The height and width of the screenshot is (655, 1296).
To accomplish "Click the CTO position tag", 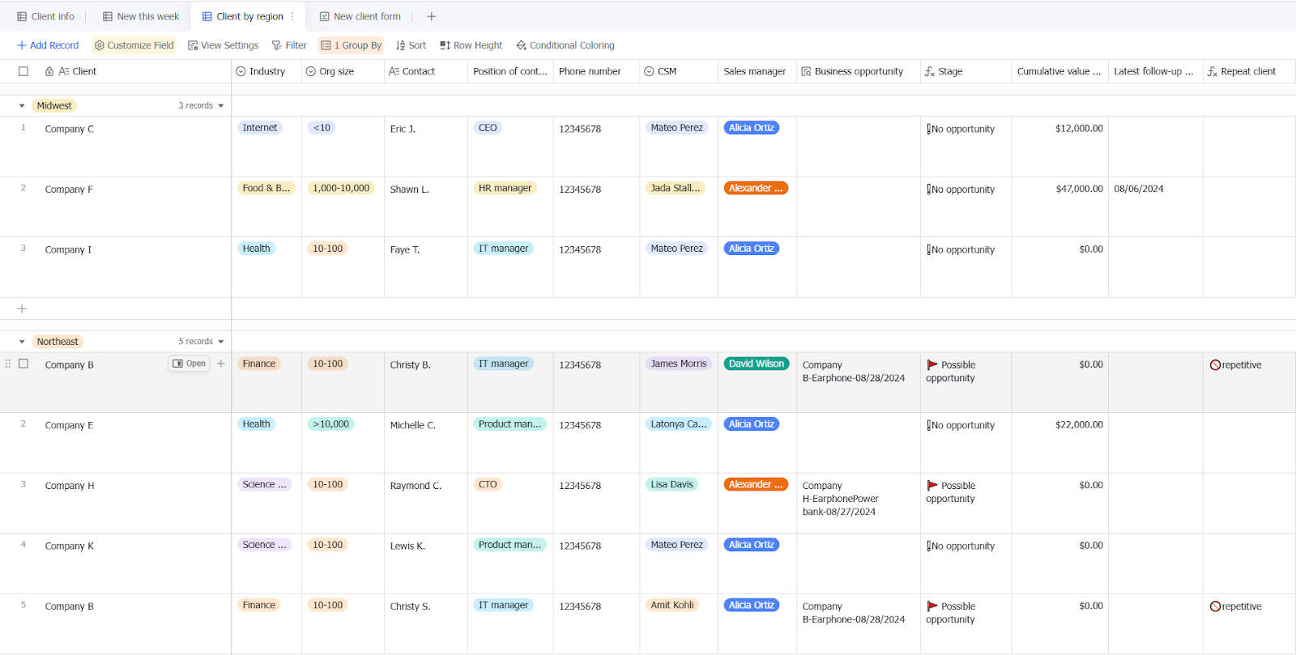I will coord(488,484).
